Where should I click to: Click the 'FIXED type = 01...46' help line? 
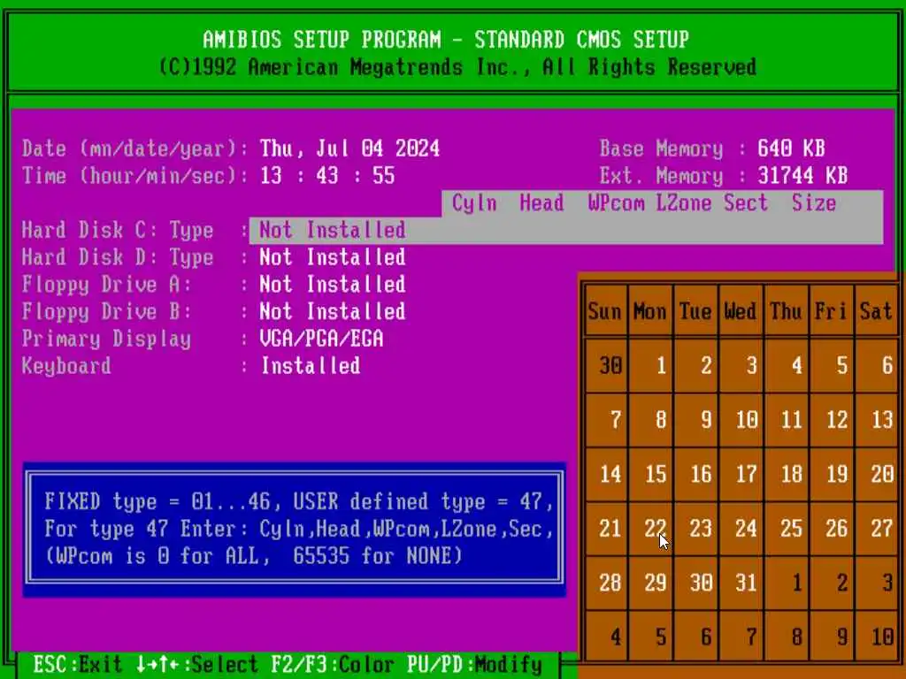click(299, 500)
